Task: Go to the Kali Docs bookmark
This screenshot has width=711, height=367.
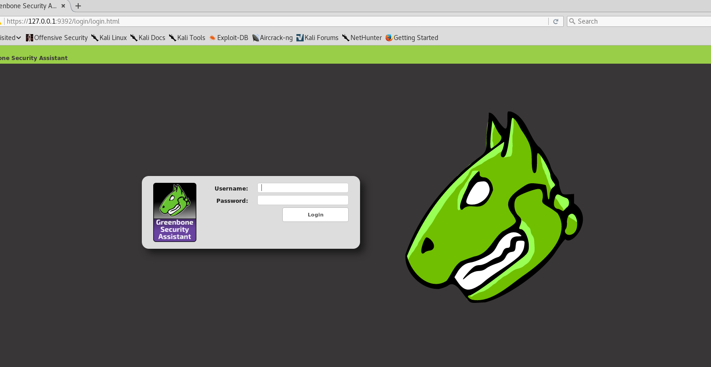Action: (148, 38)
